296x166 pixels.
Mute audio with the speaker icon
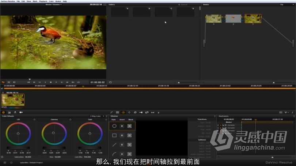coord(14,82)
